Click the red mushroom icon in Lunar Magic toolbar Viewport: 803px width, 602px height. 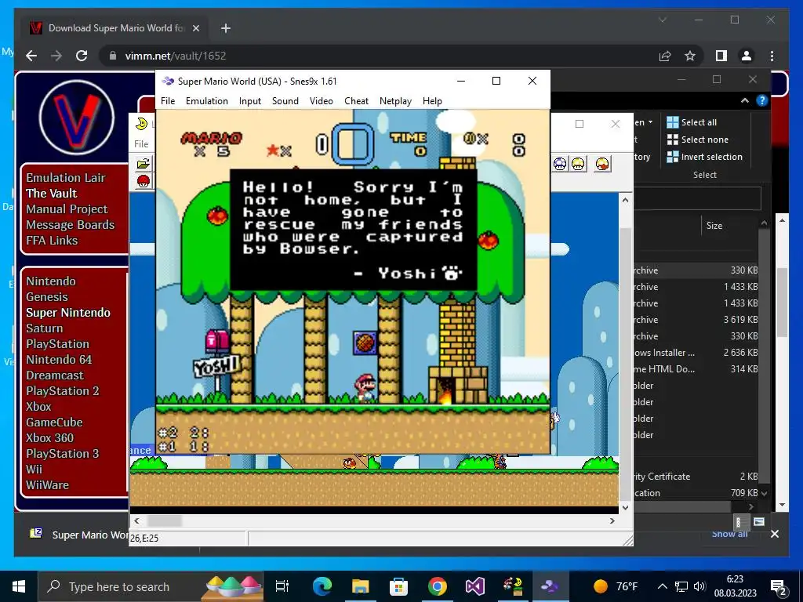tap(143, 181)
